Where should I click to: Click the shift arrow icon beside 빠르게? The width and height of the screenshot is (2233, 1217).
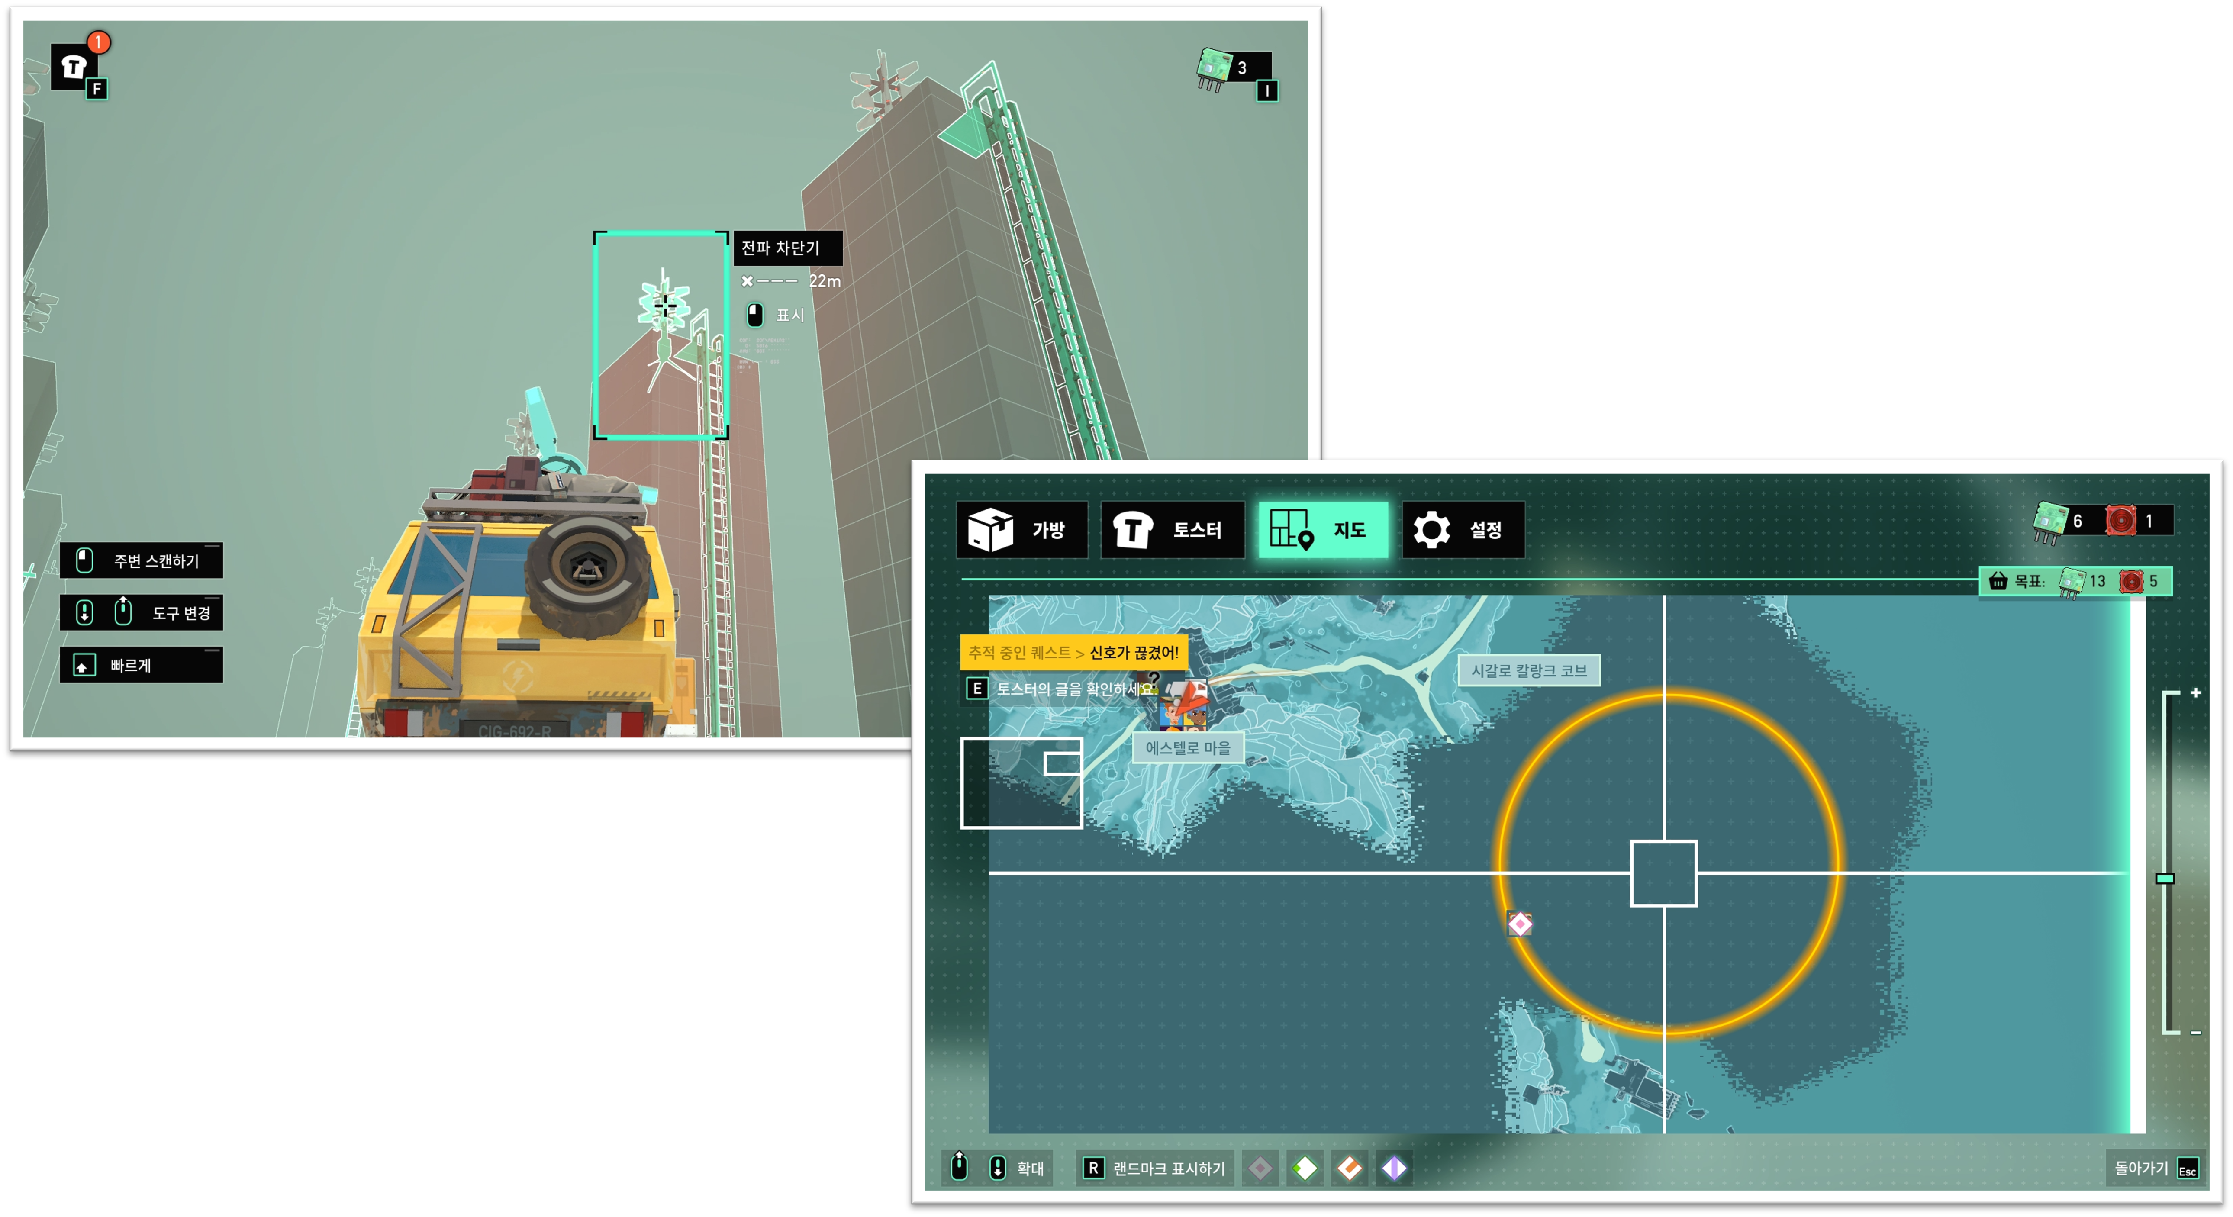[83, 666]
